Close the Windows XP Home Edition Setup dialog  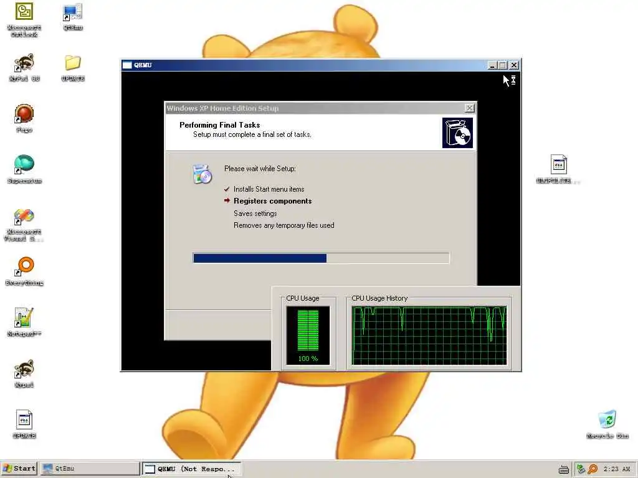click(470, 108)
